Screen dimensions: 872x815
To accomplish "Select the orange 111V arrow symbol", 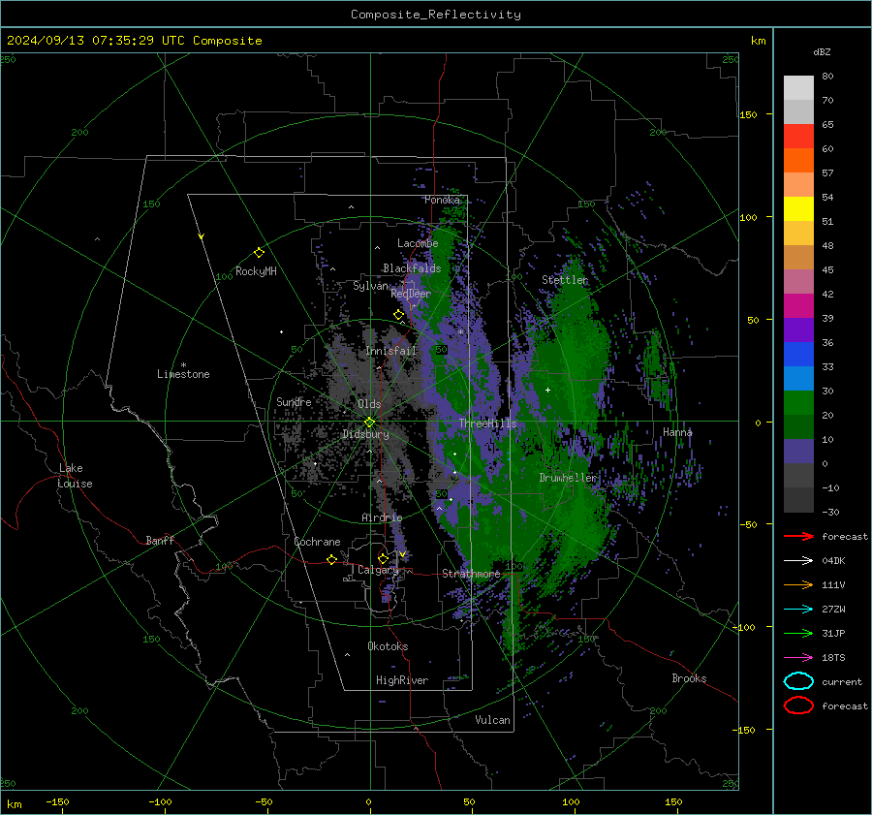I will click(798, 584).
